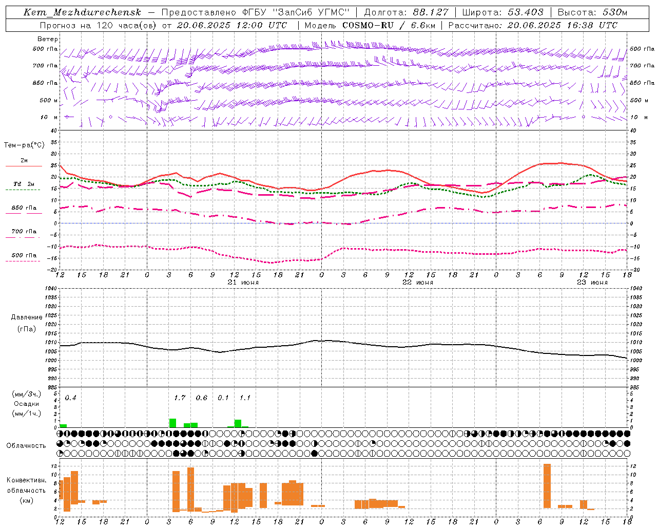Click the precipitation amount "1.1"
Image resolution: width=657 pixels, height=526 pixels.
click(x=245, y=398)
